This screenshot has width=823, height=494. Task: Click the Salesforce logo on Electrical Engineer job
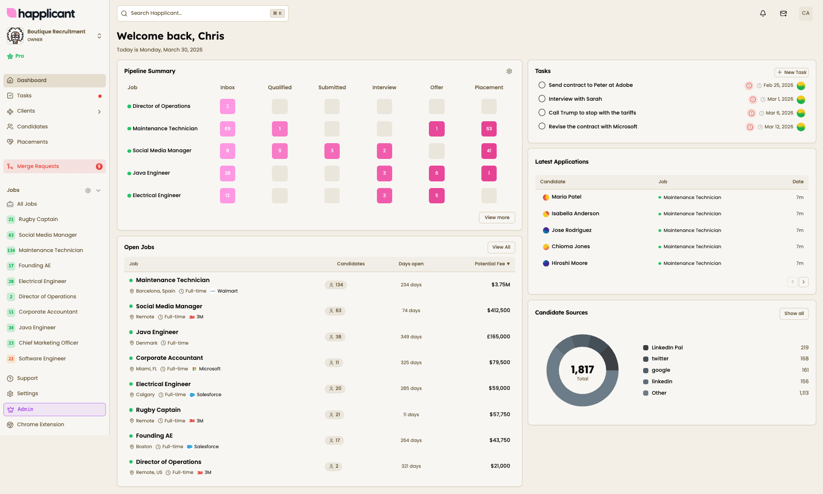click(x=192, y=395)
